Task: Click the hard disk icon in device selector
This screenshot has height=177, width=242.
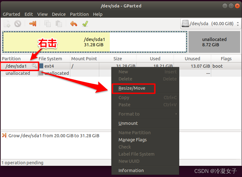Action: 185,24
